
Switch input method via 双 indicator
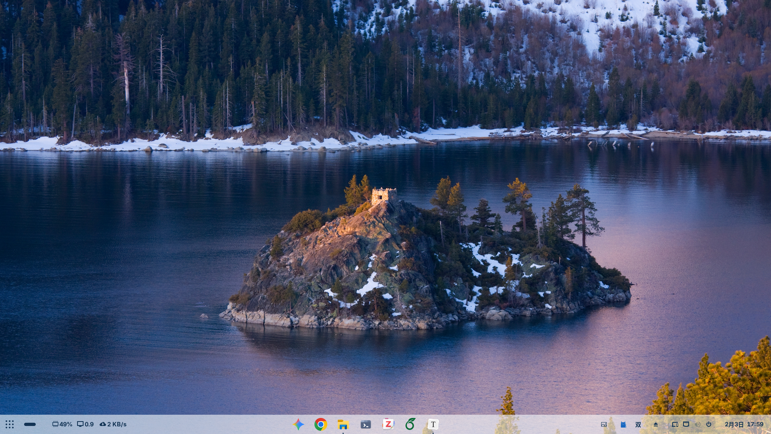(638, 424)
